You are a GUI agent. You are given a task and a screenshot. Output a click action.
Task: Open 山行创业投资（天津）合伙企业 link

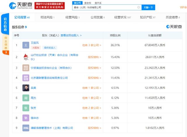coord(54,57)
